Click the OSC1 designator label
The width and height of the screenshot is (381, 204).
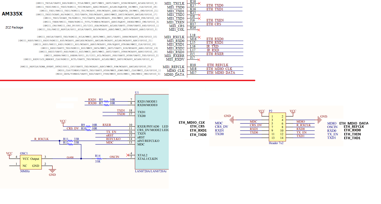[x=24, y=153]
